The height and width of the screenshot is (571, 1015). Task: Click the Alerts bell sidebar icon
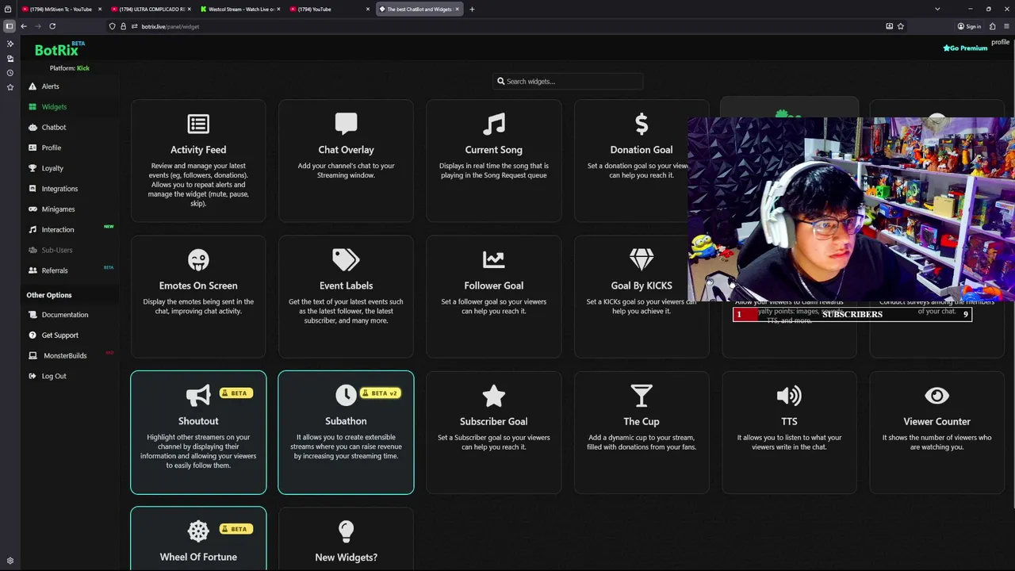click(33, 86)
